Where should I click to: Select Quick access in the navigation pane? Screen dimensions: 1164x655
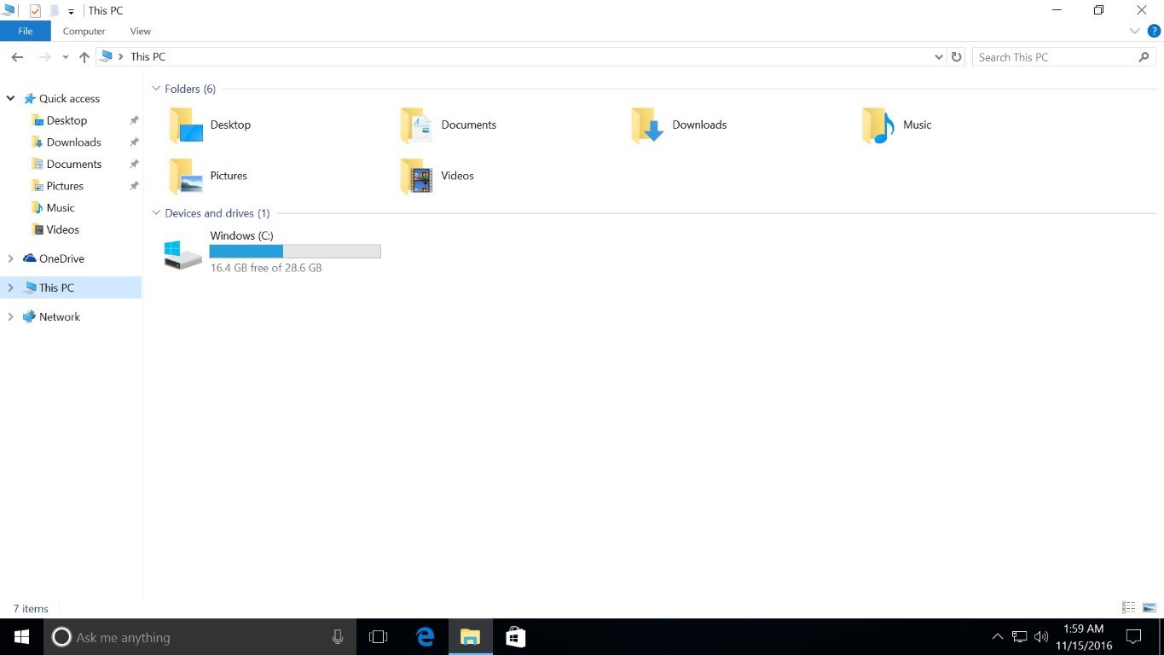pyautogui.click(x=61, y=99)
